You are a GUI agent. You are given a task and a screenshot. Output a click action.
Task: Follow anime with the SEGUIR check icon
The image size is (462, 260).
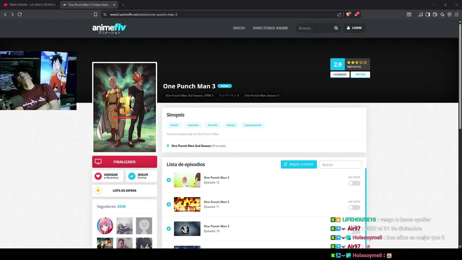click(132, 176)
